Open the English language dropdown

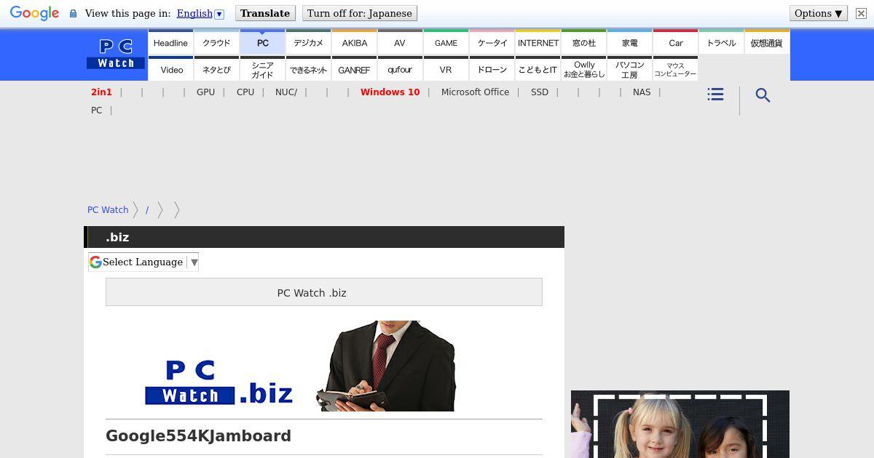200,13
